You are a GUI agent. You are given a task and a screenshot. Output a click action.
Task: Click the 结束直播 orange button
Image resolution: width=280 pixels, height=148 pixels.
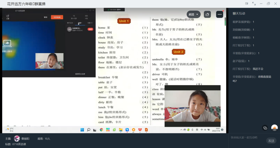57,17
